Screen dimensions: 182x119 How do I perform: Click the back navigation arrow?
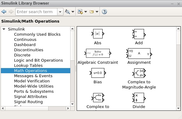tap(4, 12)
